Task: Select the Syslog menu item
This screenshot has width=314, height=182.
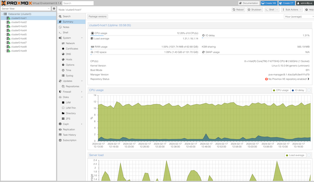Action: coord(69,75)
